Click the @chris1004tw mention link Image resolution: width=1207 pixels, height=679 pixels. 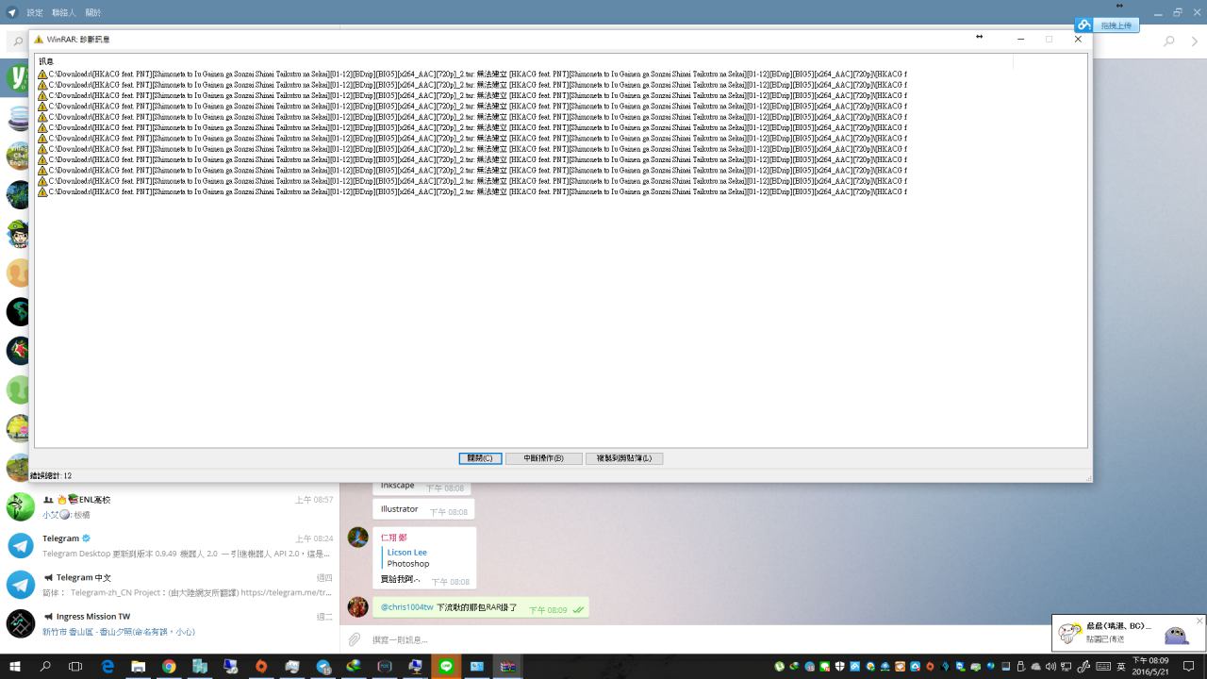tap(406, 608)
